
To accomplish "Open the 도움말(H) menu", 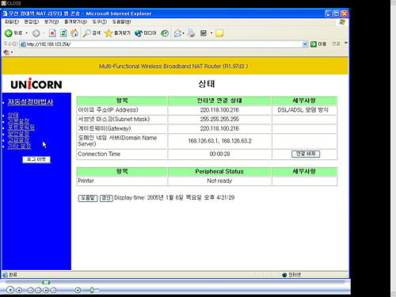I will [x=121, y=21].
